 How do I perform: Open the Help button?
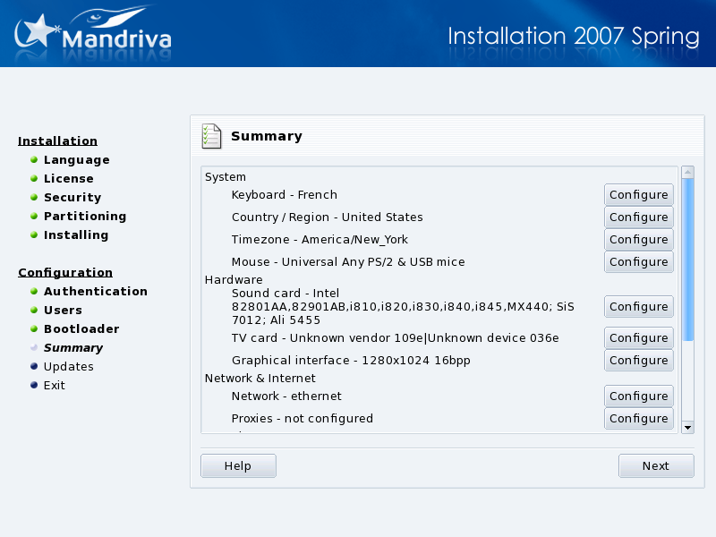[x=238, y=466]
